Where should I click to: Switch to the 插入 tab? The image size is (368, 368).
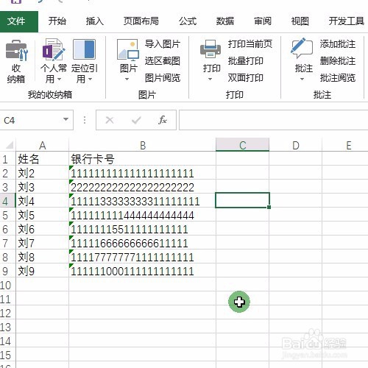pos(95,21)
